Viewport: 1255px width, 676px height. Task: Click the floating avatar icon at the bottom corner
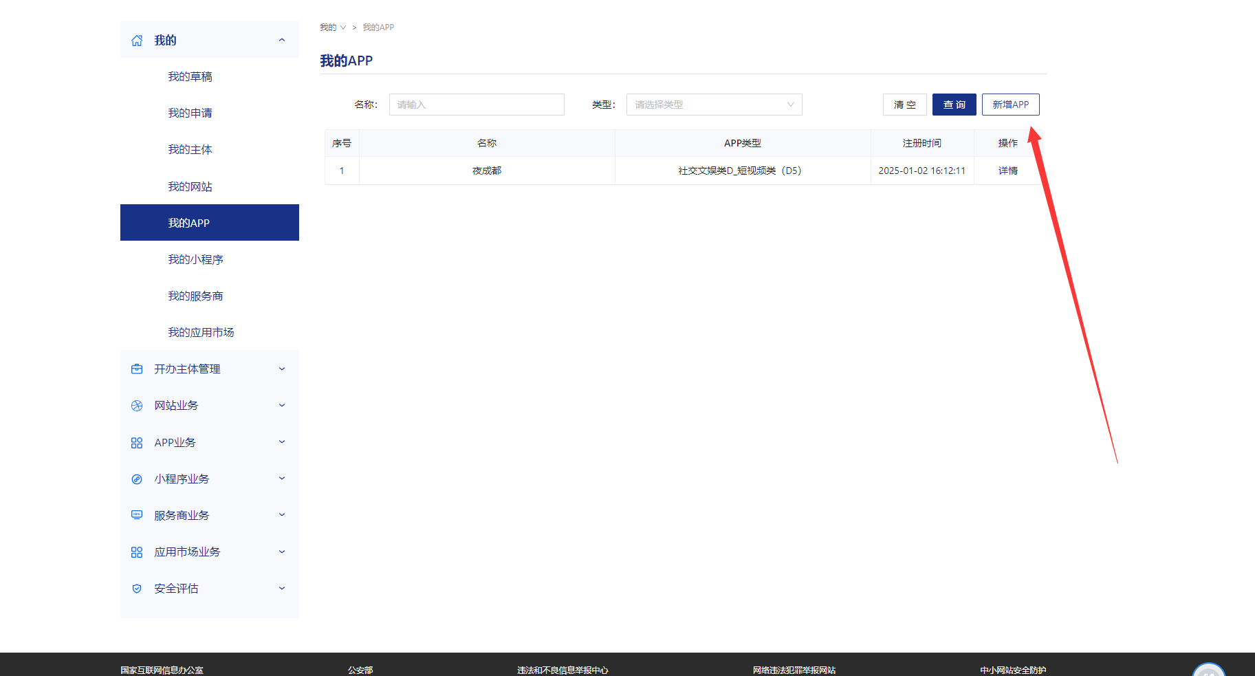pyautogui.click(x=1208, y=670)
